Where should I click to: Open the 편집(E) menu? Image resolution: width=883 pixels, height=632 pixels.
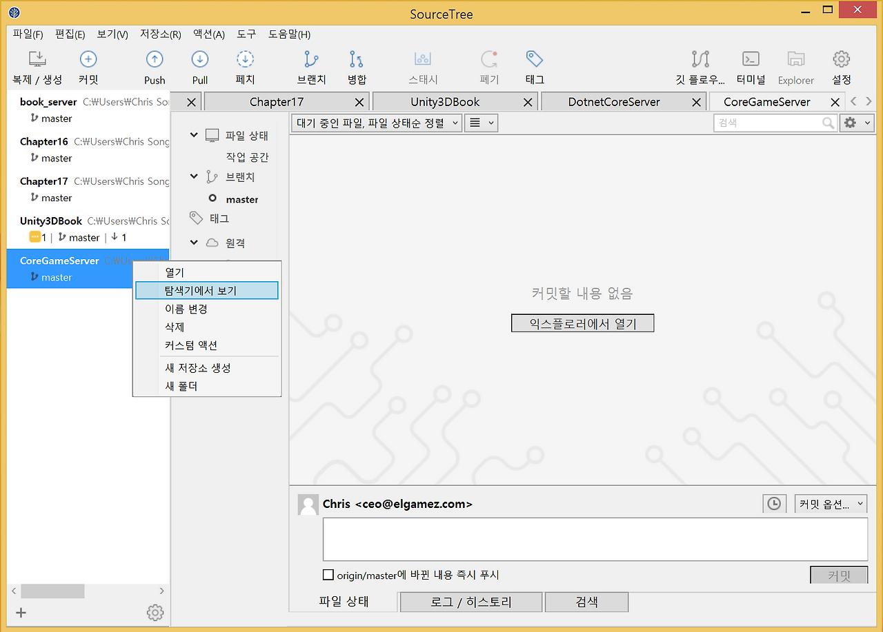(70, 34)
